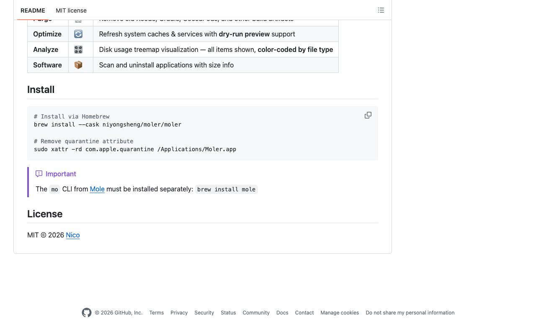Click the brew install --cask command line

[x=108, y=124]
